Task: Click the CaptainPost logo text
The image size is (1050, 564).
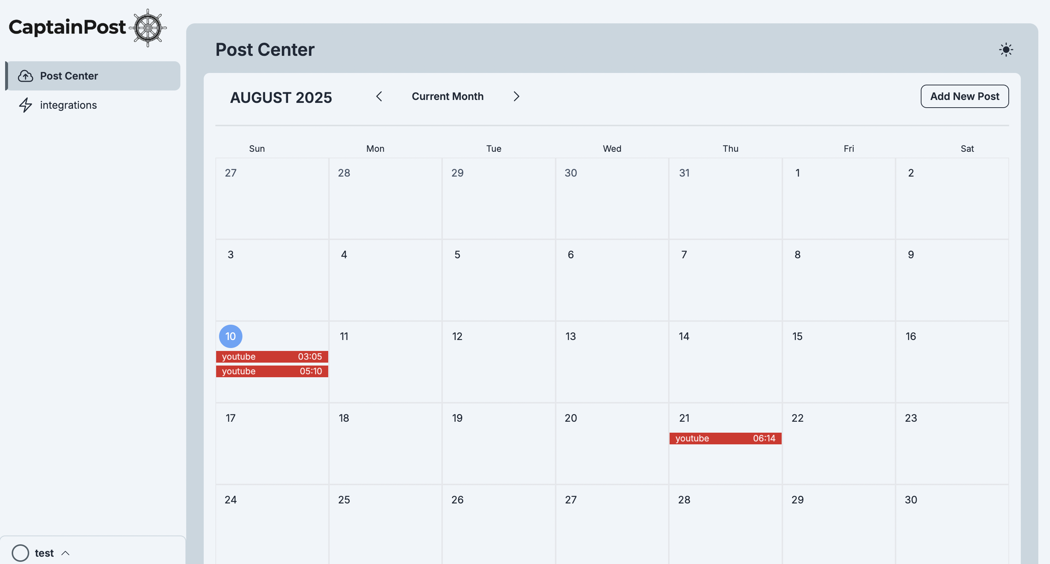Action: [67, 27]
